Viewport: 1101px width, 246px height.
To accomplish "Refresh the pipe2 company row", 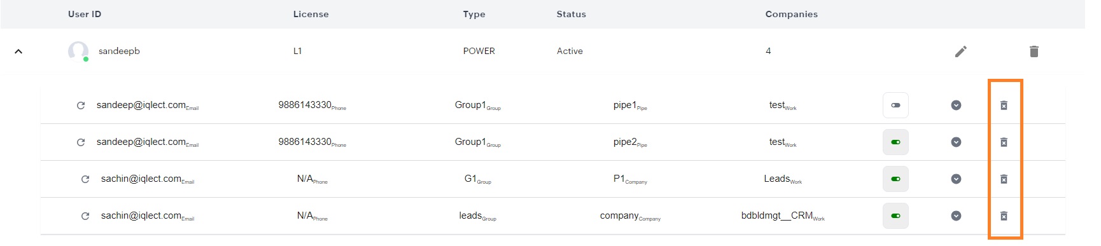I will click(x=81, y=142).
